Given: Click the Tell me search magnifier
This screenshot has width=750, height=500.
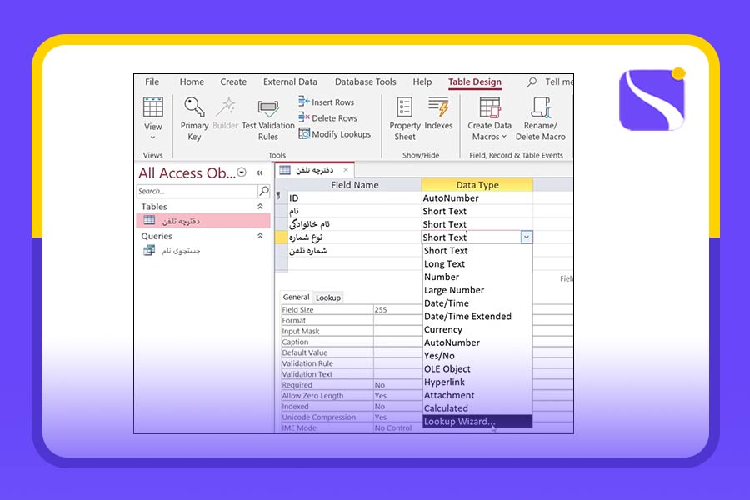Looking at the screenshot, I should (532, 82).
